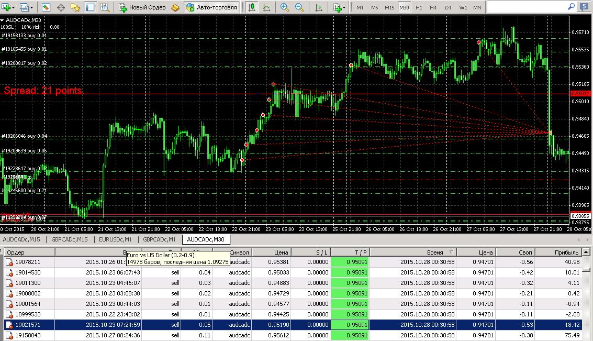
Task: Sort by the Прибыль column header
Action: [x=558, y=252]
